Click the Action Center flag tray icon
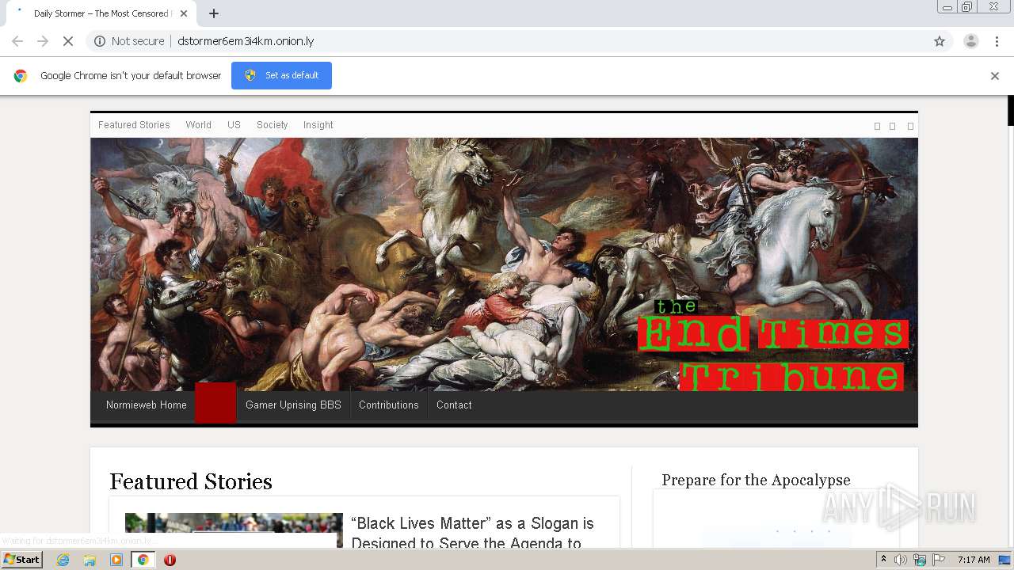The image size is (1014, 570). click(938, 560)
